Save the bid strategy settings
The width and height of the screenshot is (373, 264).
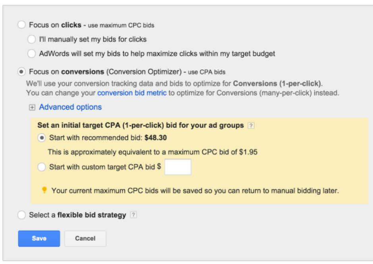tap(39, 239)
